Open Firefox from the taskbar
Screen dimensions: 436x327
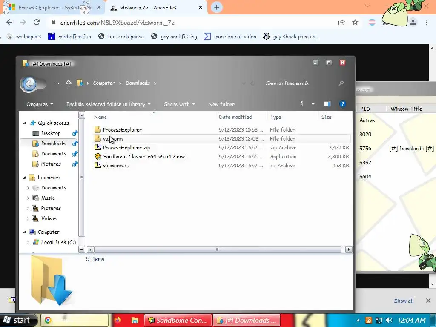coord(118,320)
